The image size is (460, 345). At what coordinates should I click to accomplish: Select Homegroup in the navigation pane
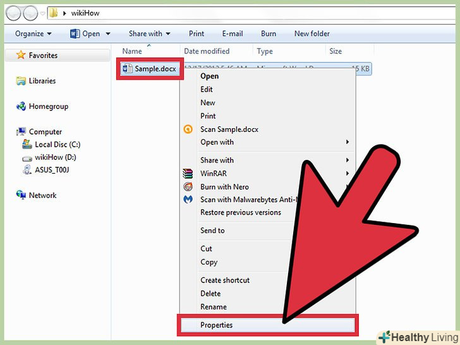tap(49, 107)
